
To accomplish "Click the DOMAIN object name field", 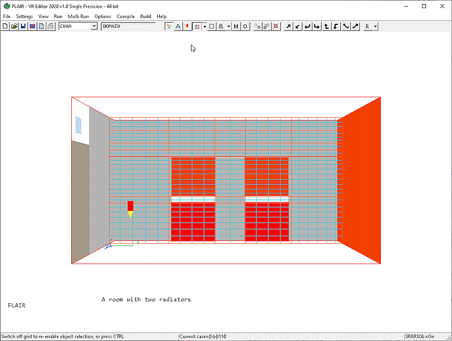I will pos(128,27).
